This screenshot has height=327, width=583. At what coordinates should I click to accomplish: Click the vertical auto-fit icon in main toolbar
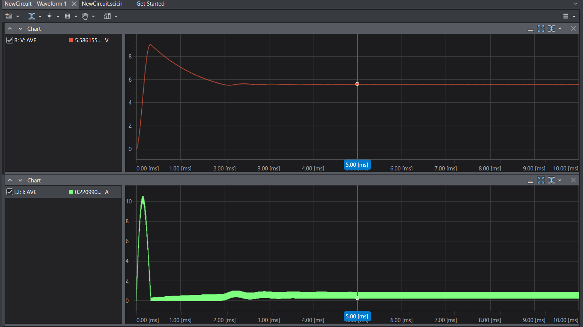(x=32, y=16)
